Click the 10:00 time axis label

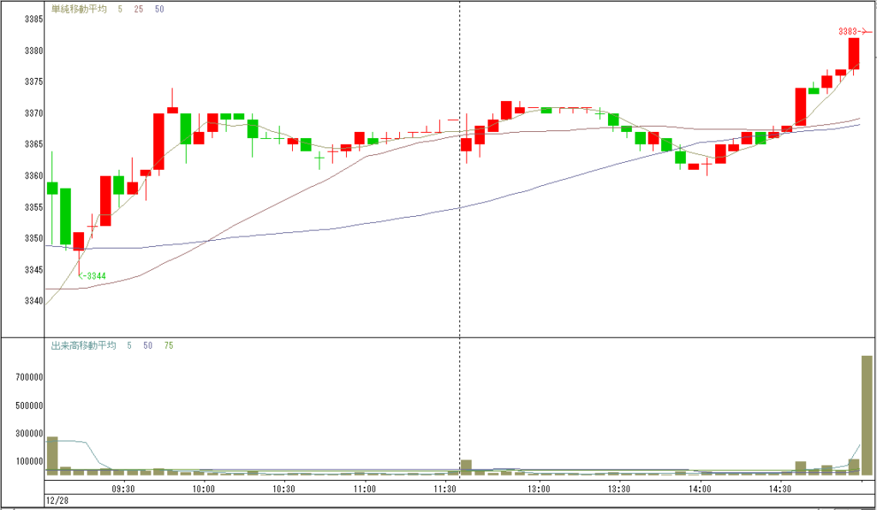point(204,489)
